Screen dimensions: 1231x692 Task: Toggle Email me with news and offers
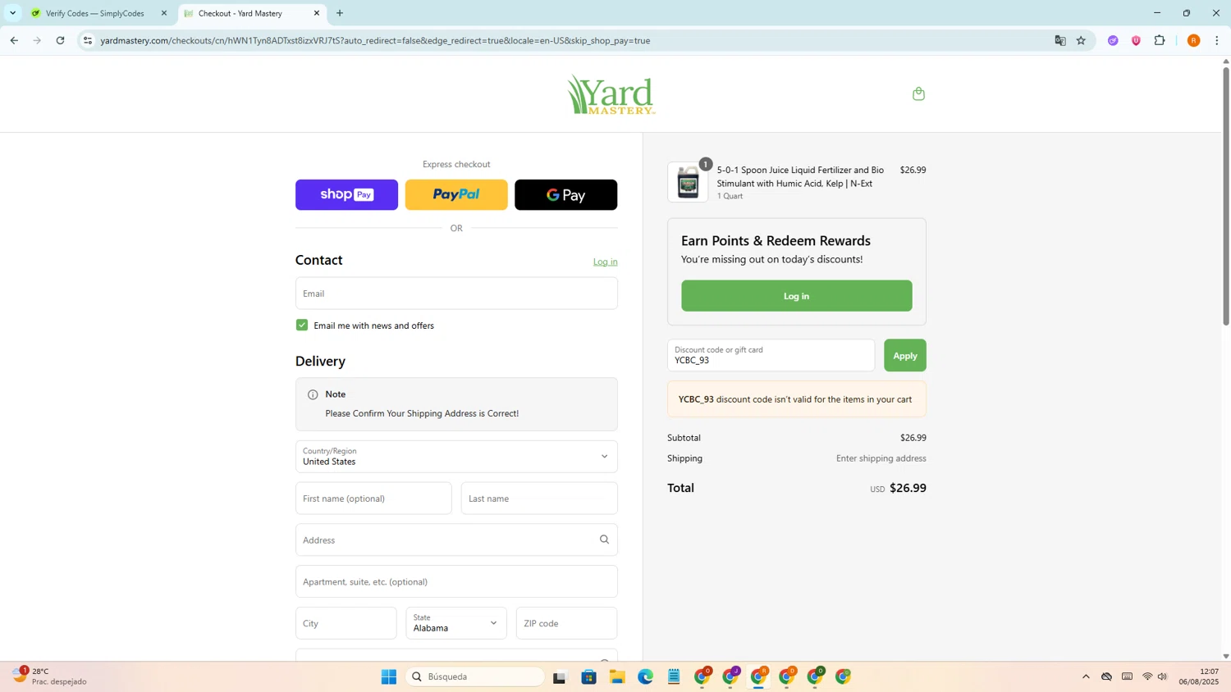coord(302,326)
